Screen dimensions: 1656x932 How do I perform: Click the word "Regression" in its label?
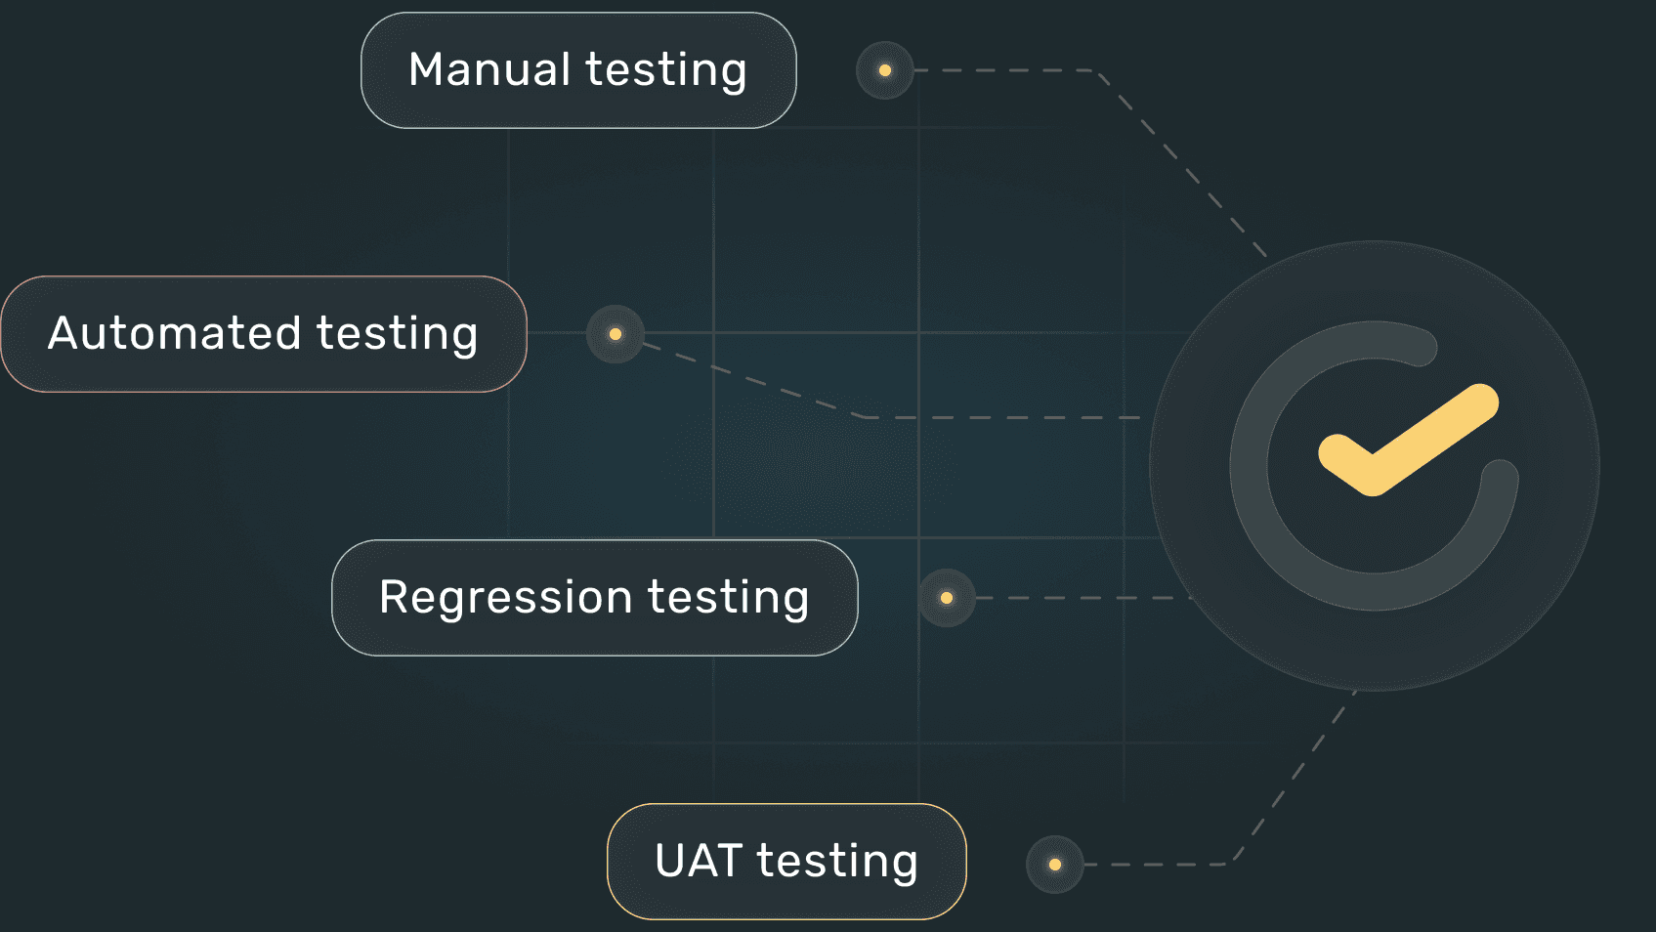505,598
